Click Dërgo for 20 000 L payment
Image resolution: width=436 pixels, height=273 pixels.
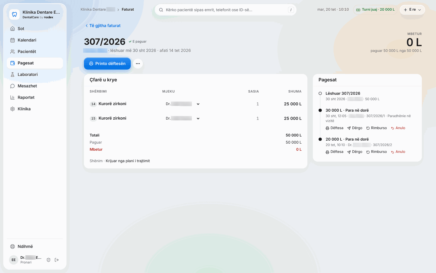(355, 152)
